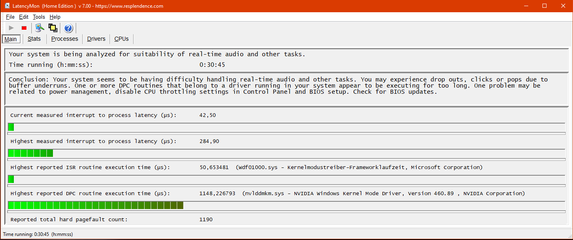Click the Conclusion text panel

286,89
